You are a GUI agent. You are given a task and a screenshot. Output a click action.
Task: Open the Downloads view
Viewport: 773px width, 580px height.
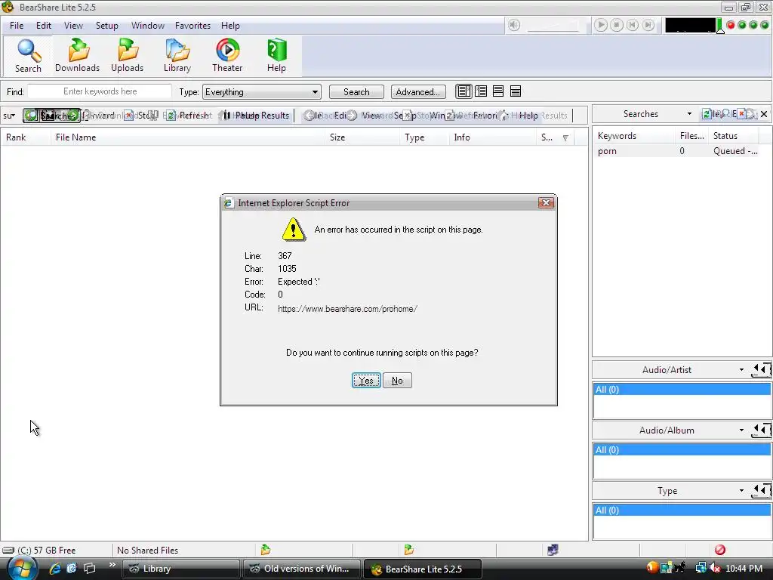78,56
